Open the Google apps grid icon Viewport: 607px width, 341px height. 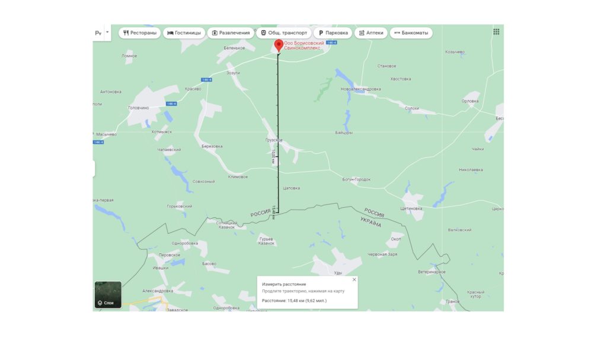click(x=496, y=32)
